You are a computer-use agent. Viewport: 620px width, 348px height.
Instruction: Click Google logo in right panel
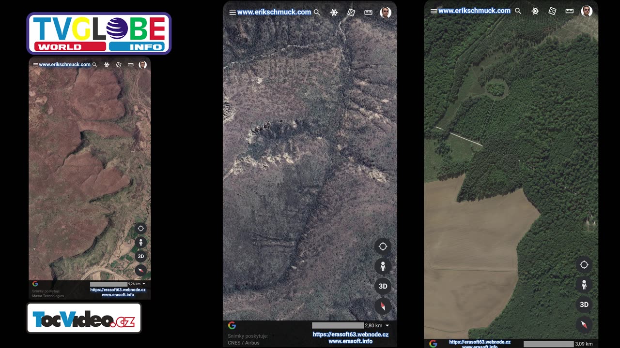click(433, 344)
